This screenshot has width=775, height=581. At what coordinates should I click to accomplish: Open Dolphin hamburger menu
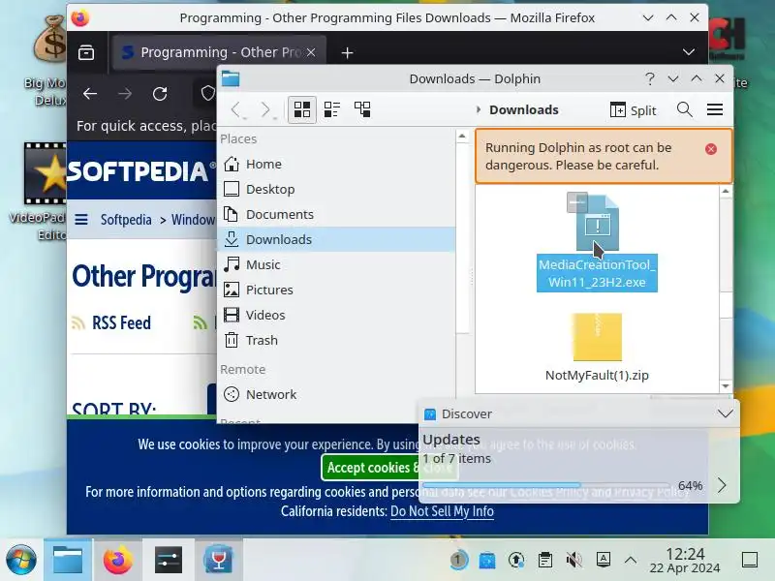click(715, 109)
